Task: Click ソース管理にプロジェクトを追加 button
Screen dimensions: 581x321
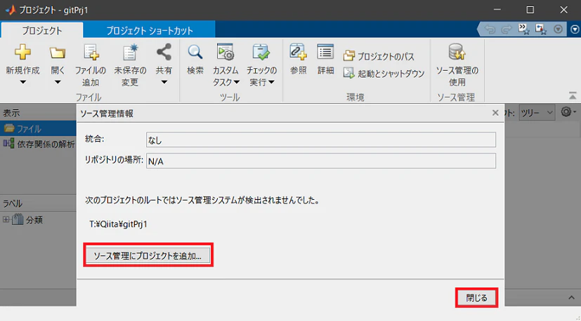Action: (148, 256)
